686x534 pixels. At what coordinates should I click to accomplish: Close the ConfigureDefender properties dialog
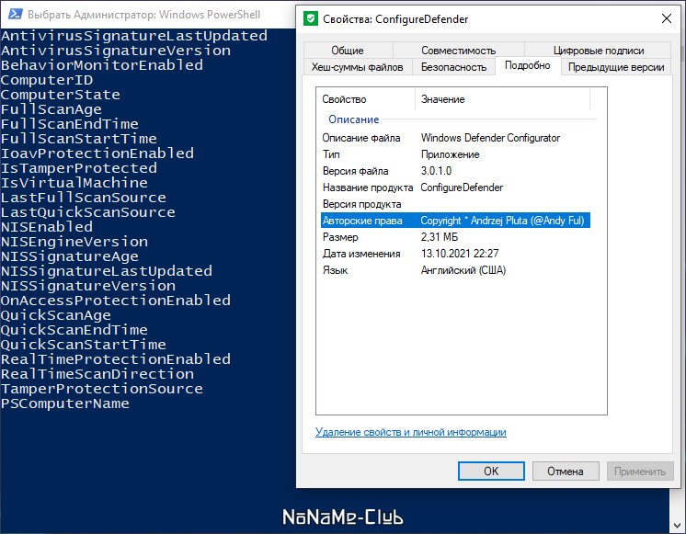point(667,18)
